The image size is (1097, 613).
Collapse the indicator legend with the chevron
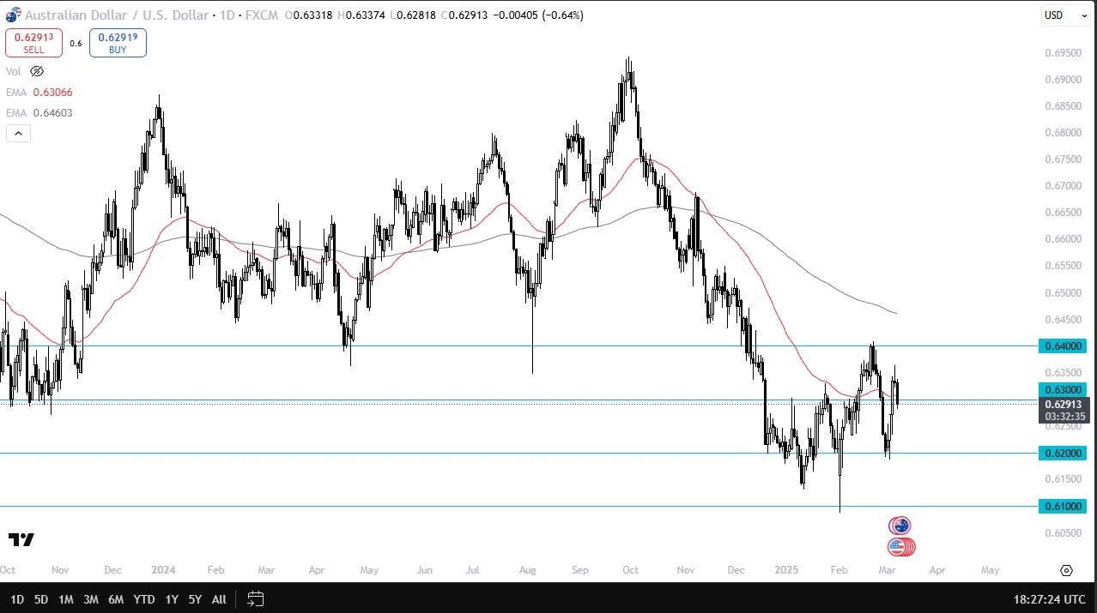(x=18, y=133)
